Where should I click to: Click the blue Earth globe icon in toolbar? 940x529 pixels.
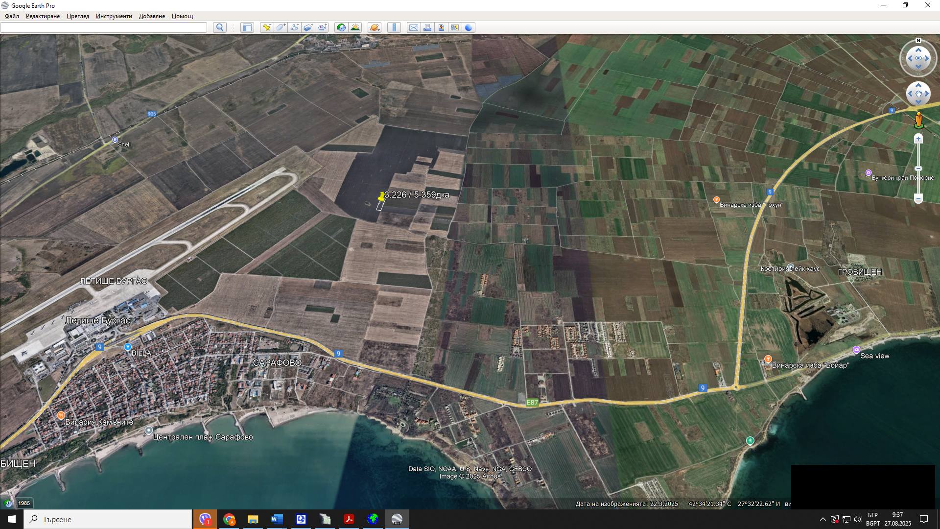tap(469, 27)
